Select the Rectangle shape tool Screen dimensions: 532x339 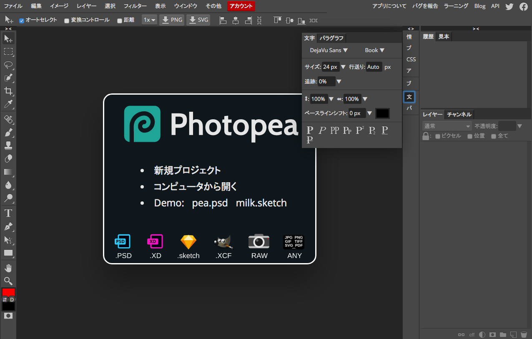click(x=8, y=253)
